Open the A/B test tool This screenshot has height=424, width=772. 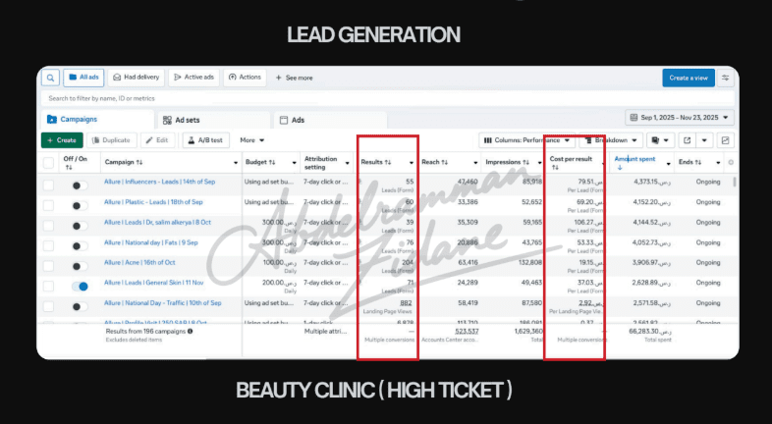coord(206,140)
